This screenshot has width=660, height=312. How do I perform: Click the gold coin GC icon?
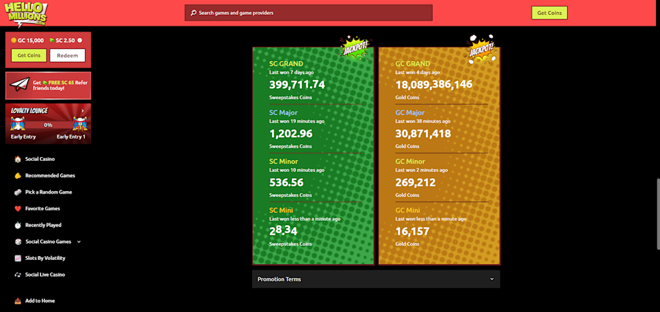14,41
